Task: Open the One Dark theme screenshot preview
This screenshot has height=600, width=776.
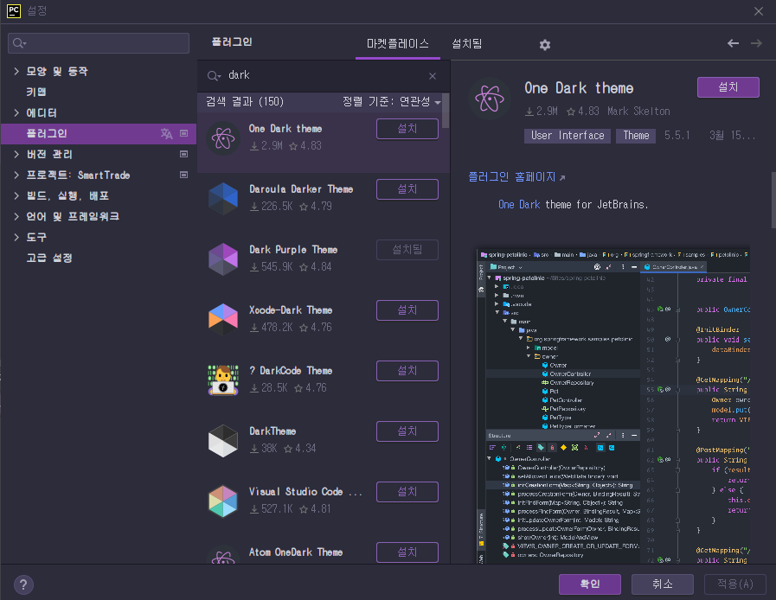Action: pyautogui.click(x=613, y=405)
